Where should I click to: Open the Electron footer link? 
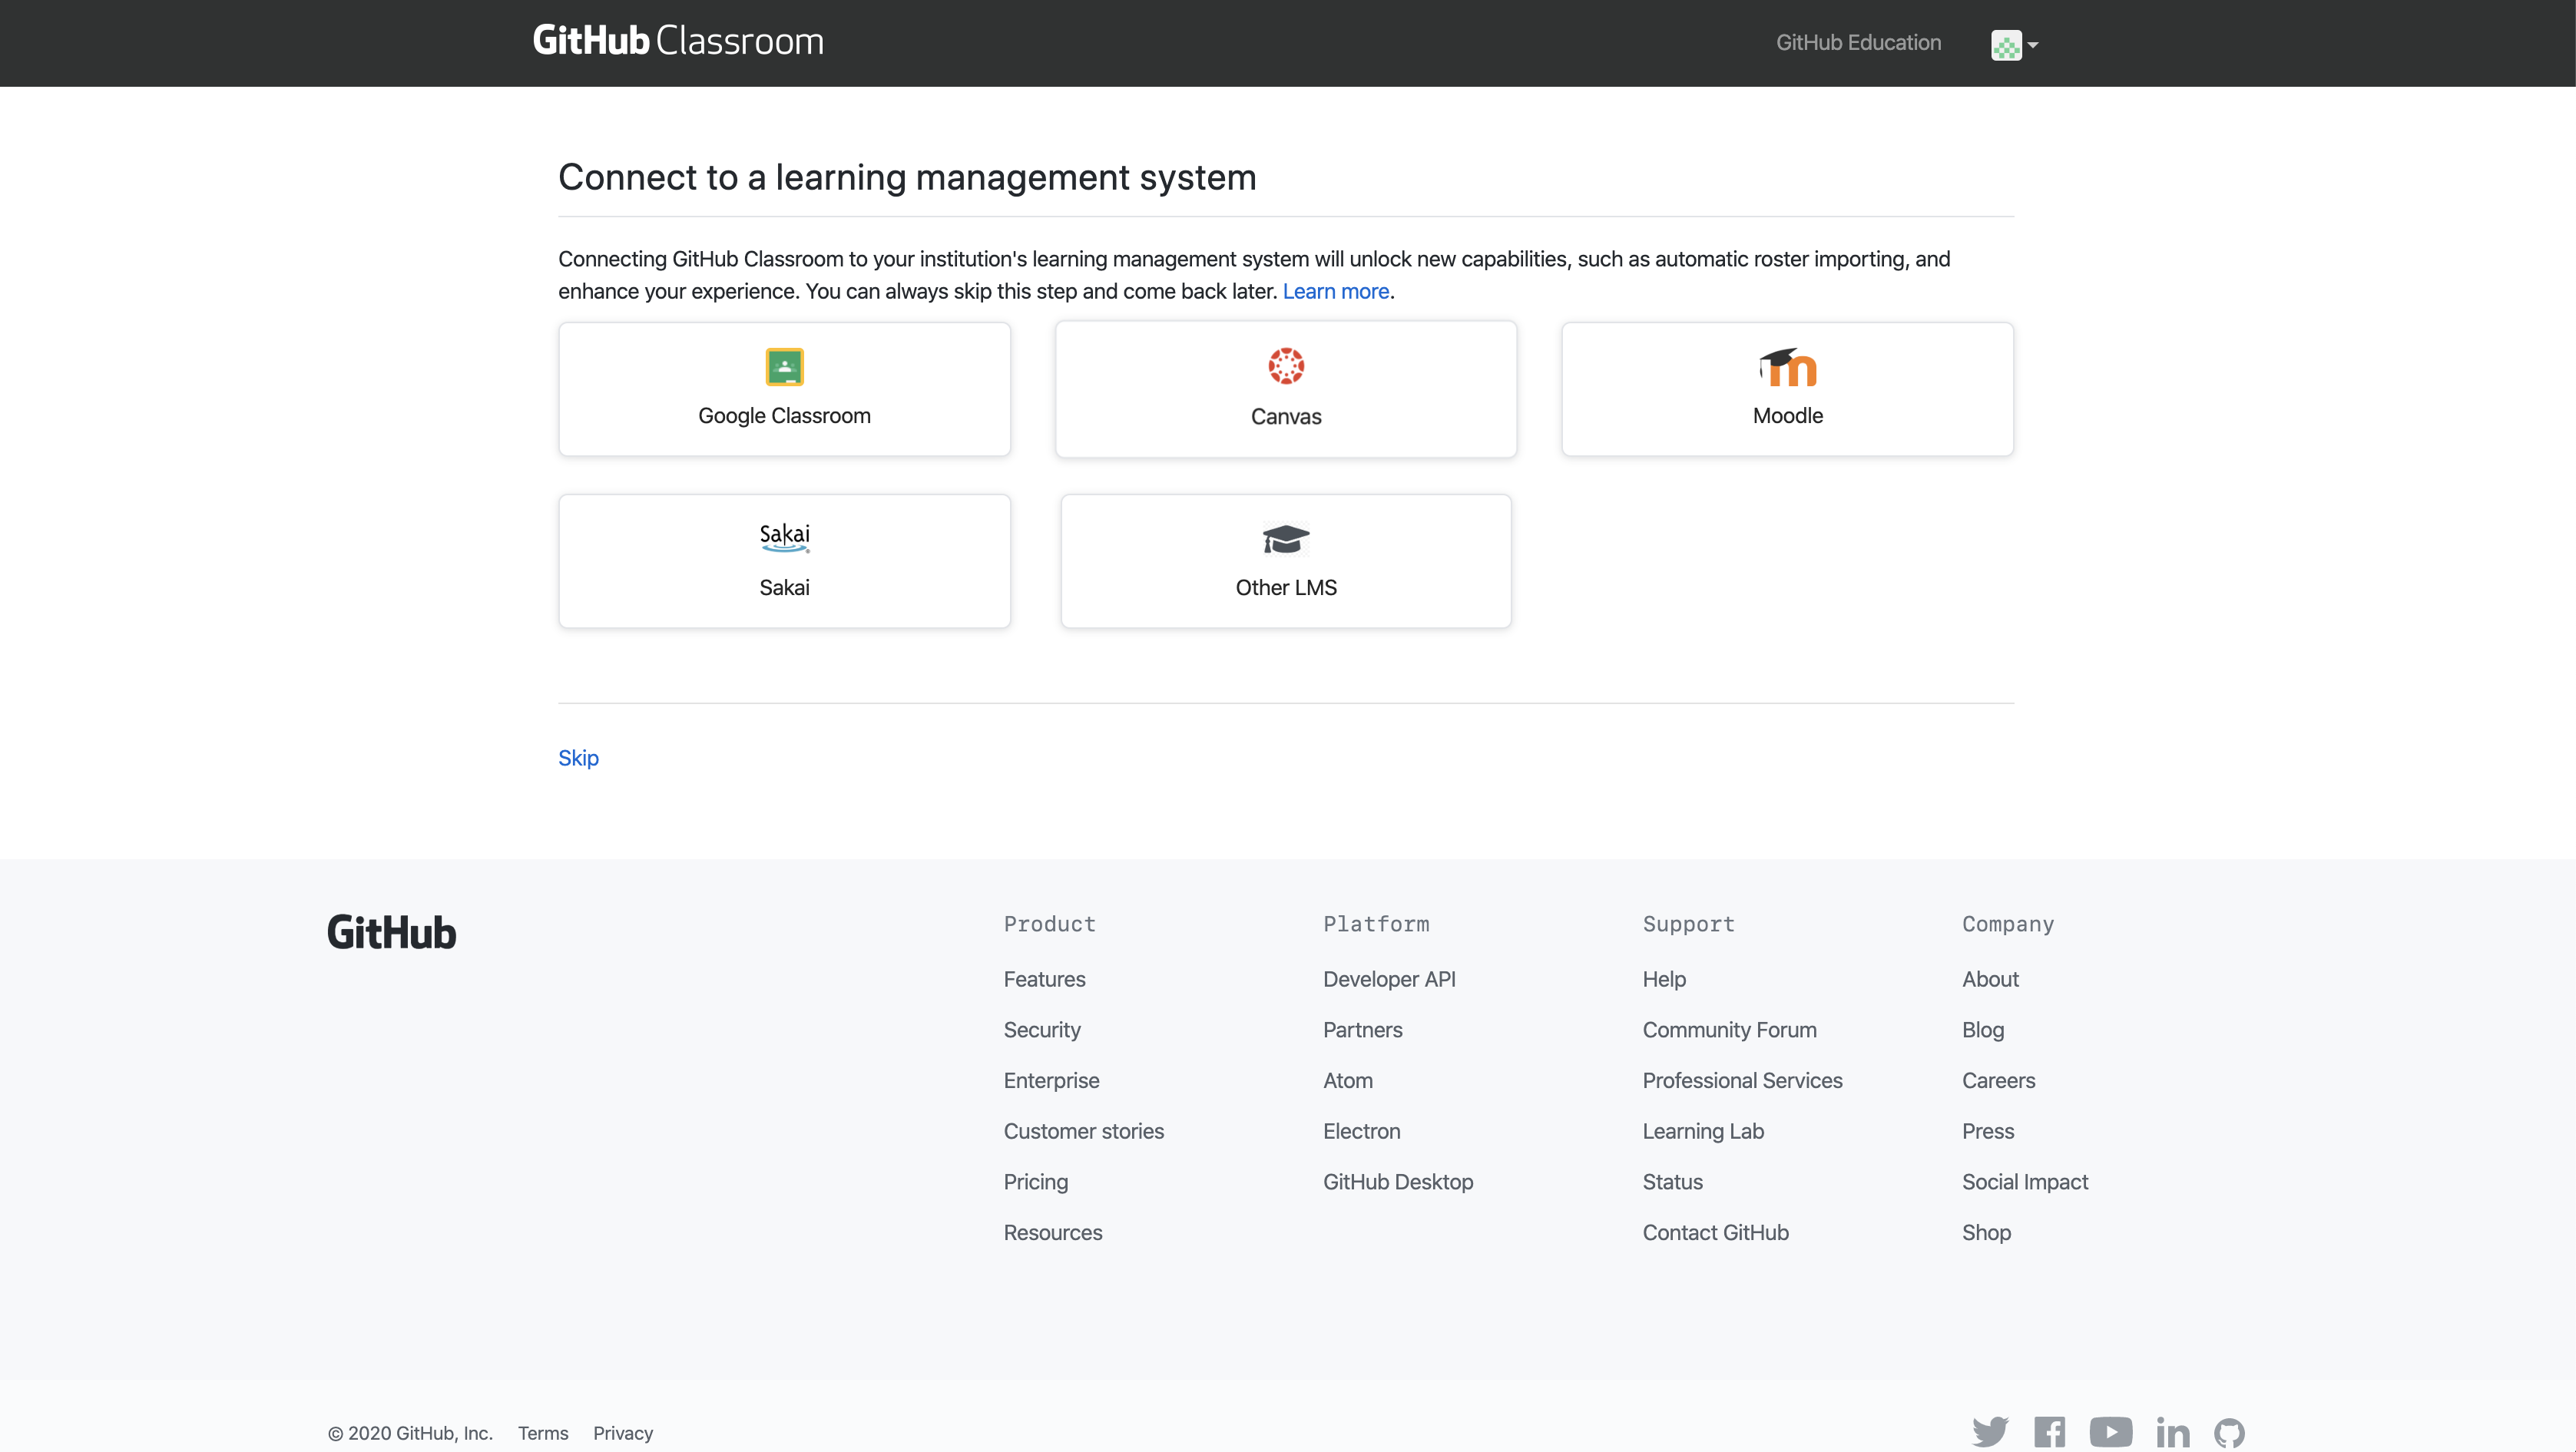tap(1362, 1131)
